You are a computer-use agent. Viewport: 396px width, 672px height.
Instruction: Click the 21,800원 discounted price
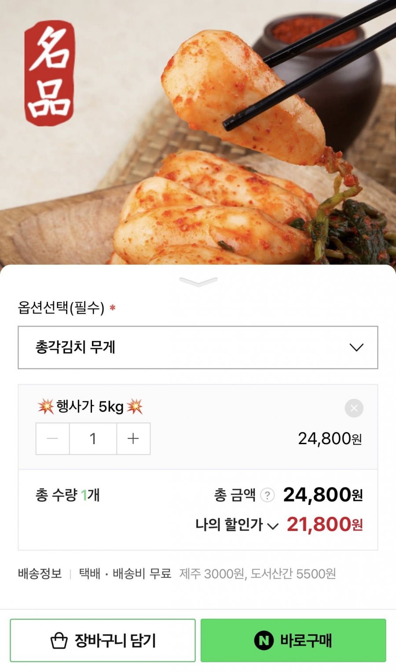(325, 524)
